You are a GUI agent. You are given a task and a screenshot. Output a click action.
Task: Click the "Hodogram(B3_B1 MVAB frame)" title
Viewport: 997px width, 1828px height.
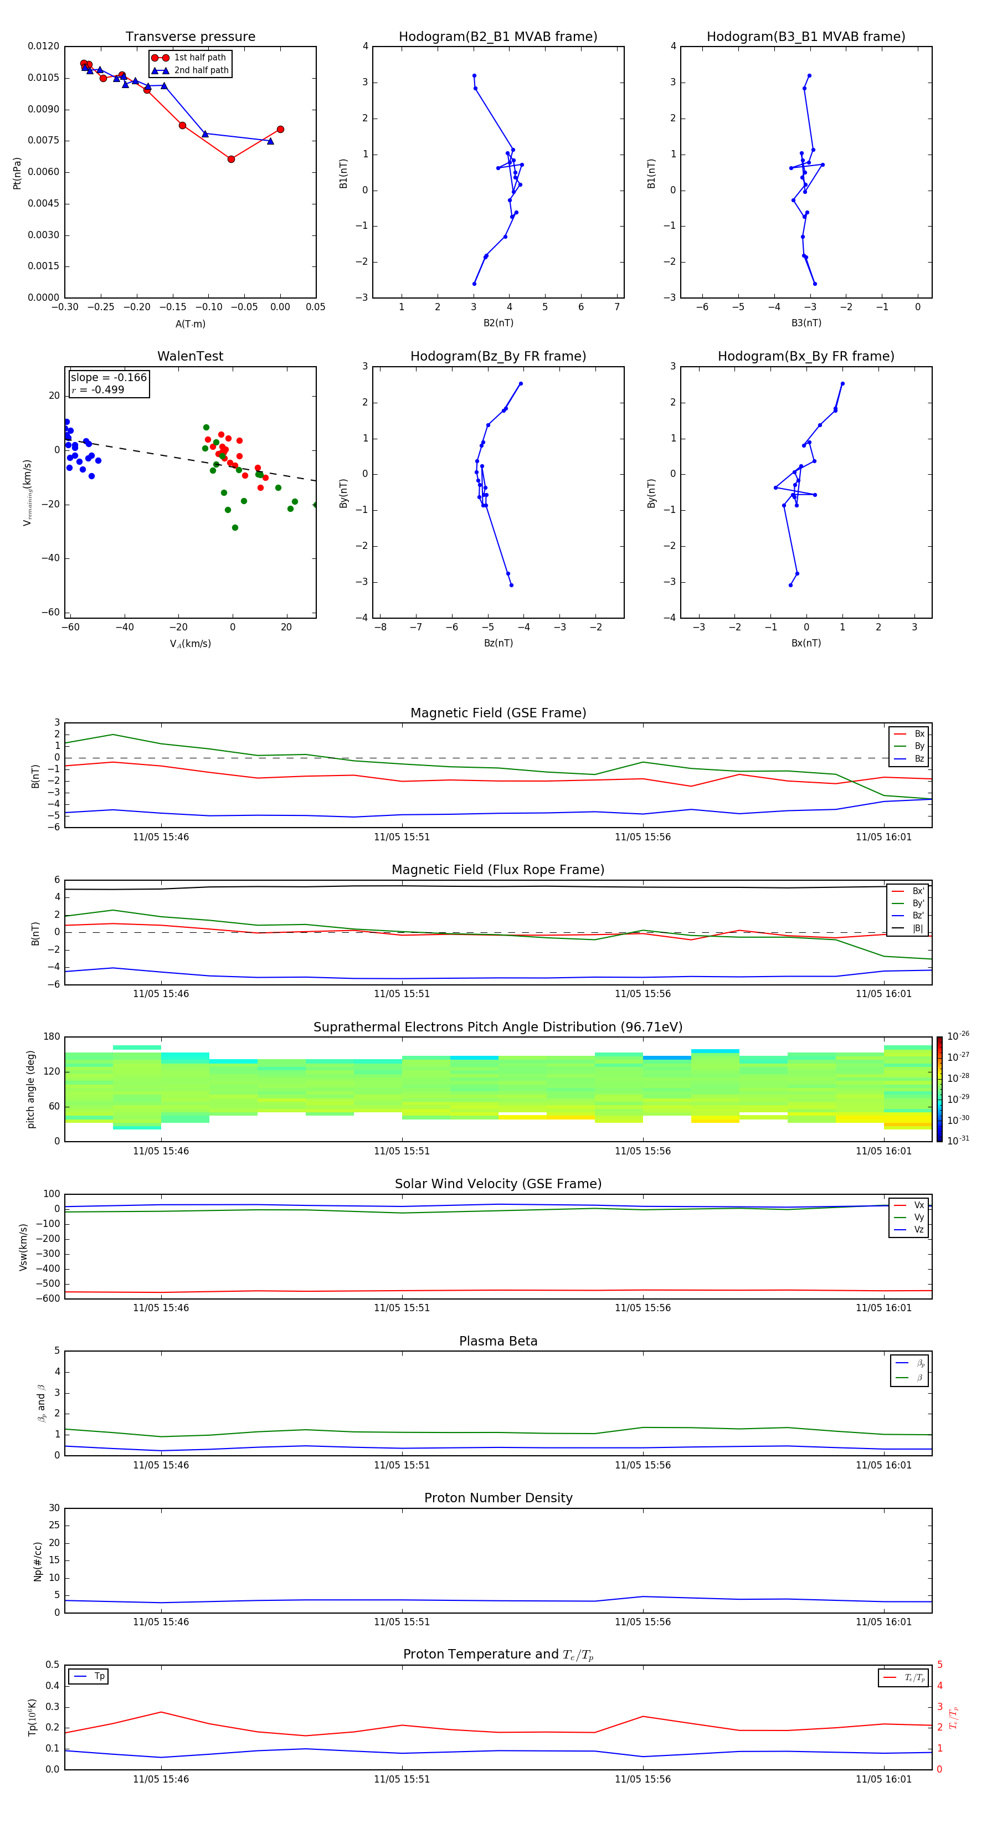806,37
